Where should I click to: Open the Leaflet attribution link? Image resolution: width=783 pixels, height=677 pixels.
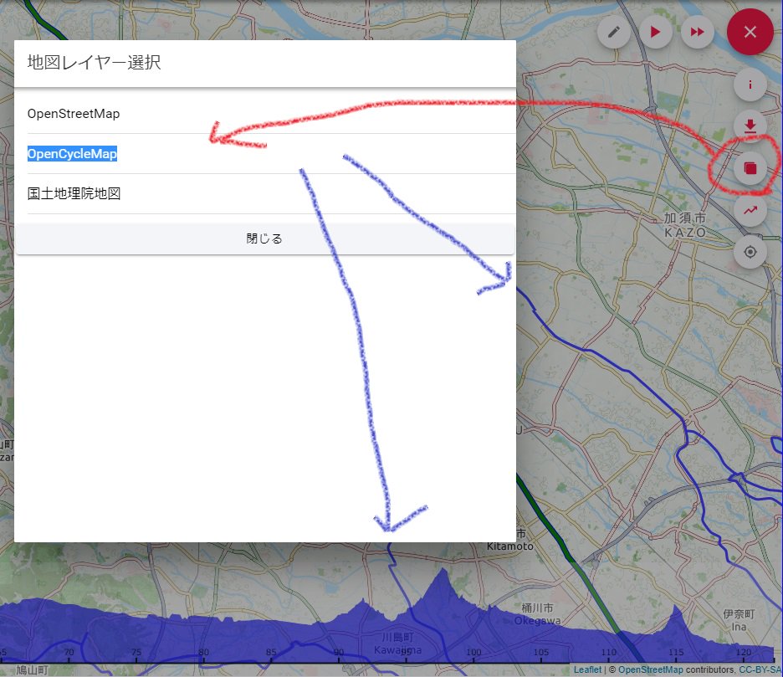coord(587,669)
